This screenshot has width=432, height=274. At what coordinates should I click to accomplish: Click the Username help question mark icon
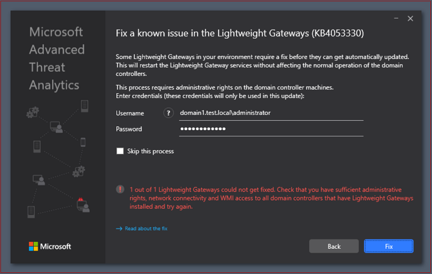click(x=169, y=113)
